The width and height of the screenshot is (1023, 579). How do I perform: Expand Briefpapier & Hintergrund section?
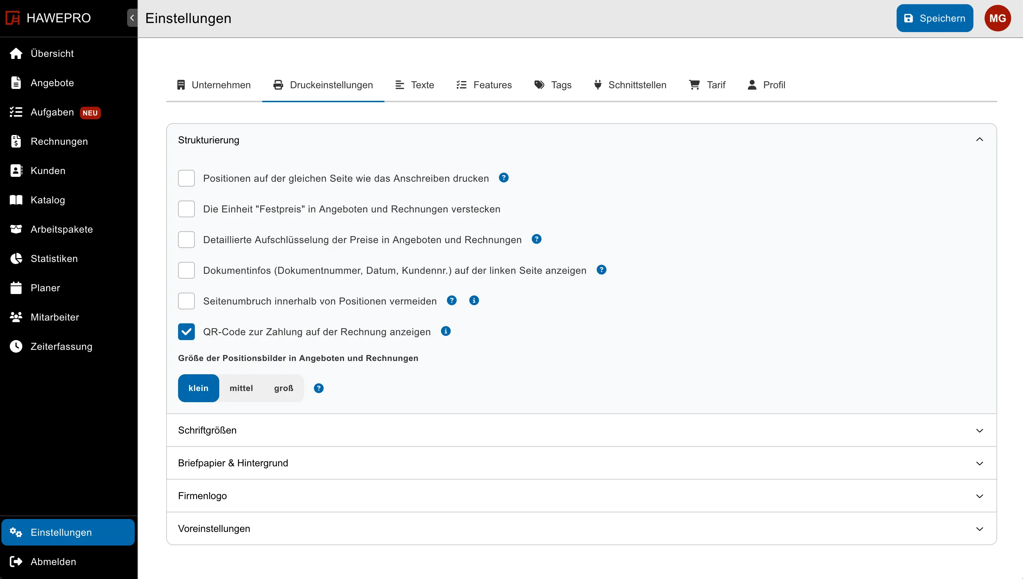pyautogui.click(x=582, y=463)
